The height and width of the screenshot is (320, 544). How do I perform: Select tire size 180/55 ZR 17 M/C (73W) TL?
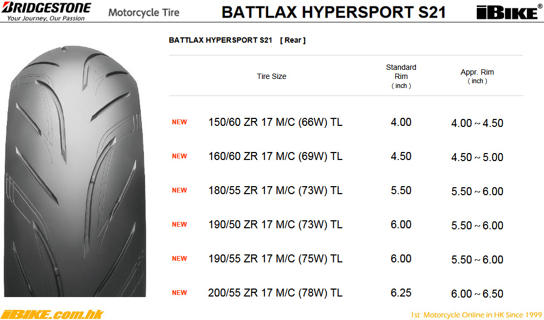tap(275, 190)
